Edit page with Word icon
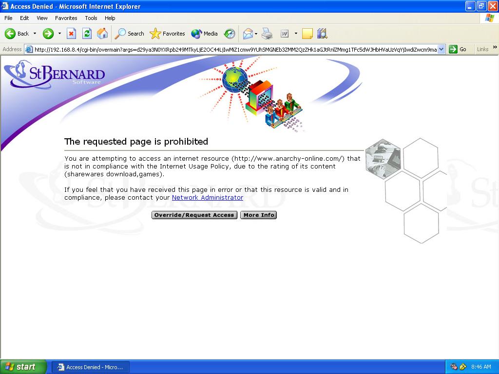Image resolution: width=499 pixels, height=374 pixels. point(285,34)
